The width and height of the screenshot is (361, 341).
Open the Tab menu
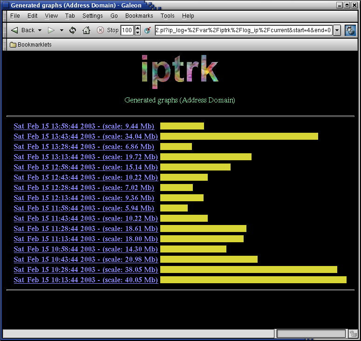(70, 16)
